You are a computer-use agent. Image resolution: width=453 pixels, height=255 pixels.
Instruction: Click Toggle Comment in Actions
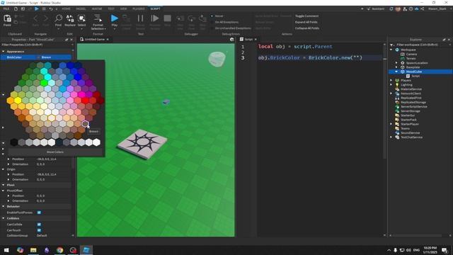tap(306, 16)
